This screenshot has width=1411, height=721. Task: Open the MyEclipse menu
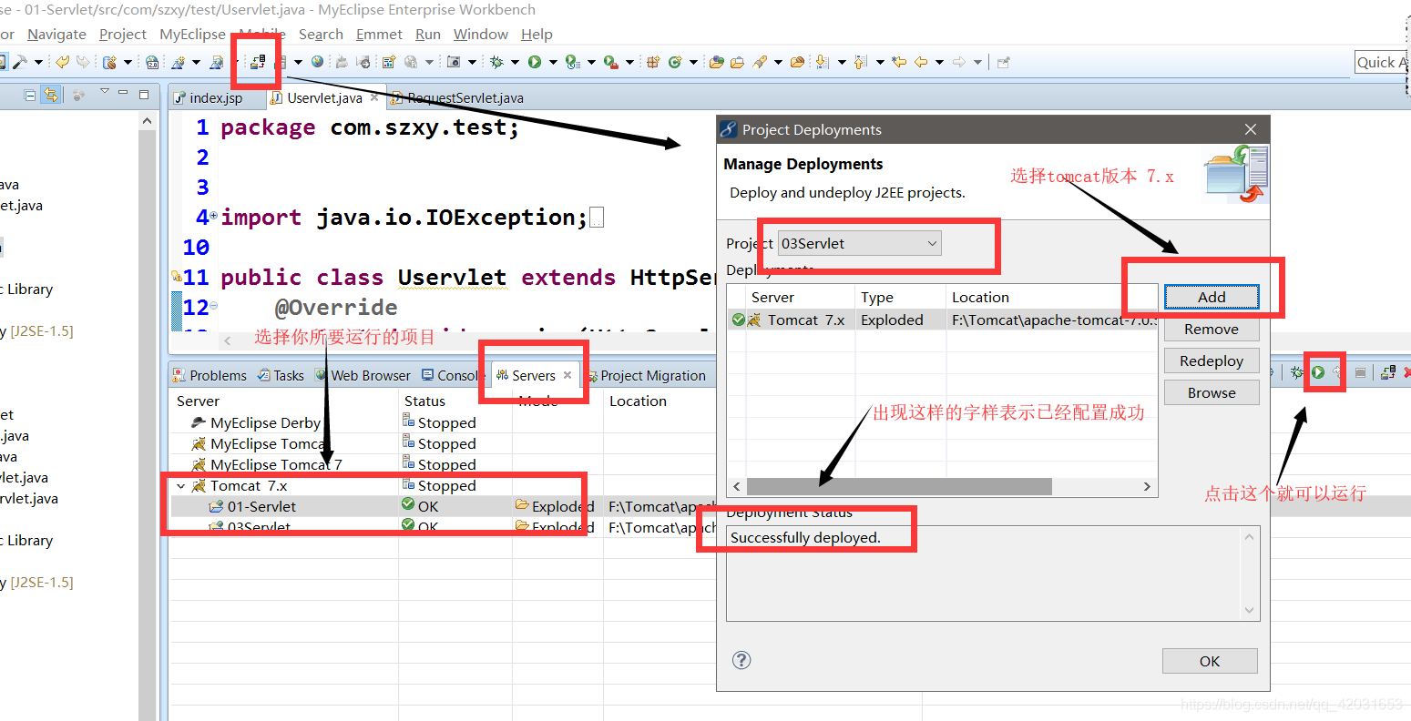(192, 34)
